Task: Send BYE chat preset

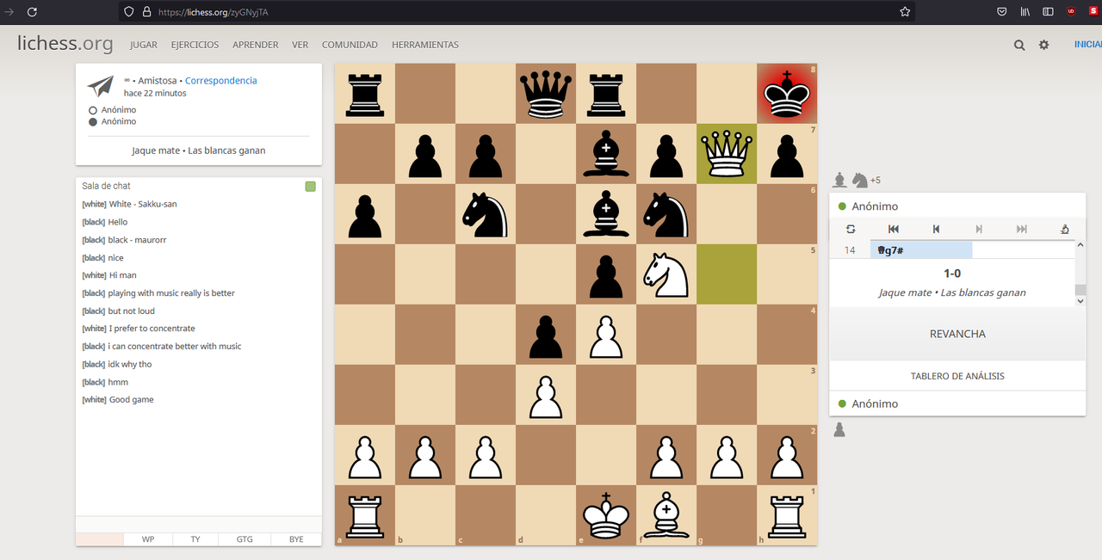Action: coord(296,539)
